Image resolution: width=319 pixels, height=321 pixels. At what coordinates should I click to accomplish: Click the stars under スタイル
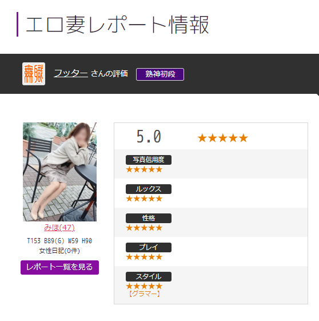pyautogui.click(x=144, y=286)
